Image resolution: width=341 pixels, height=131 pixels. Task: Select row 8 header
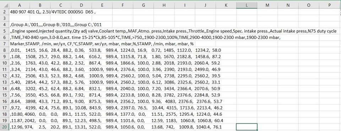click(4, 50)
